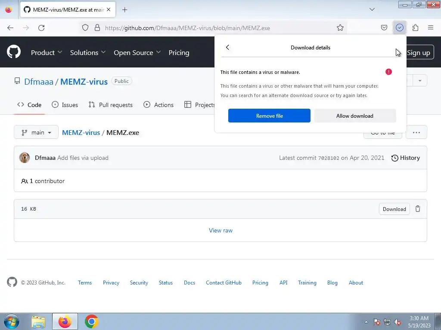Screen dimensions: 441x330
Task: Switch to the Projects tab
Action: pos(200,105)
